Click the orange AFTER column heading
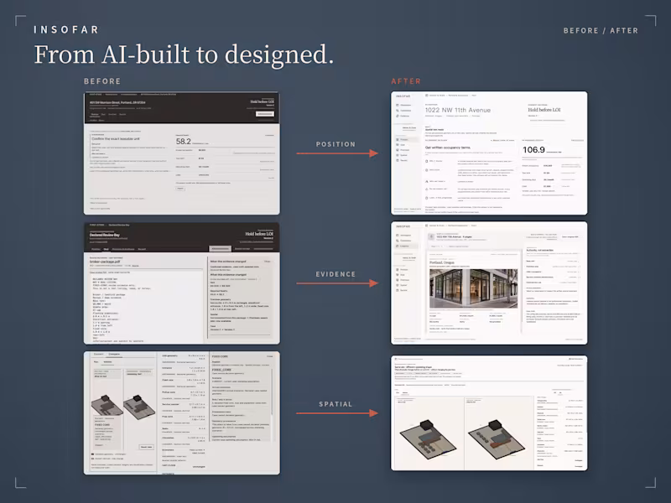 [x=406, y=81]
